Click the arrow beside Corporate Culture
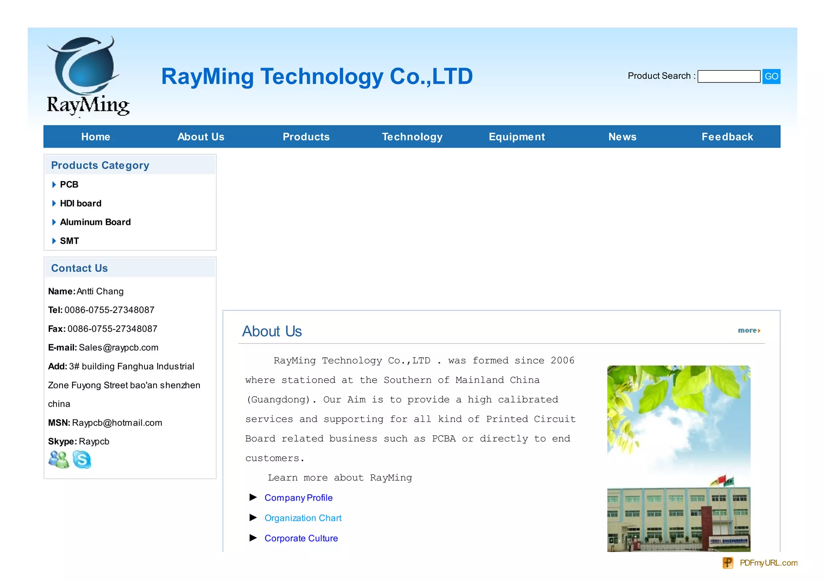 (x=253, y=538)
